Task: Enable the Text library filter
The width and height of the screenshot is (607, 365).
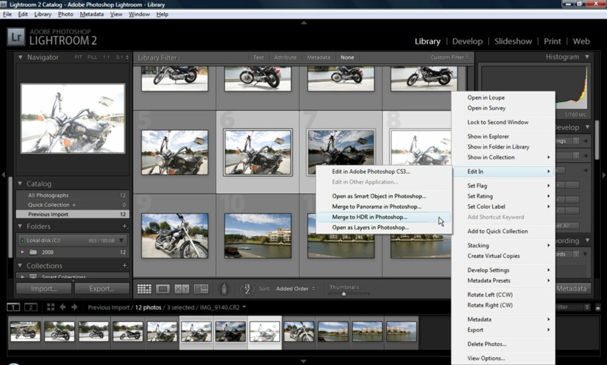Action: pos(258,57)
